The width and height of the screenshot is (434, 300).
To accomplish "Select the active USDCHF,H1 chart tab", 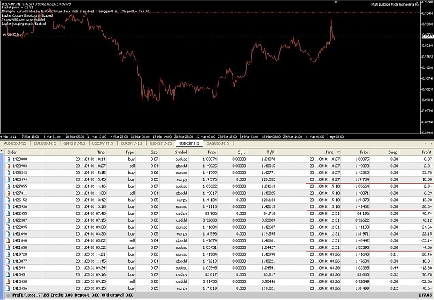I will coord(190,143).
